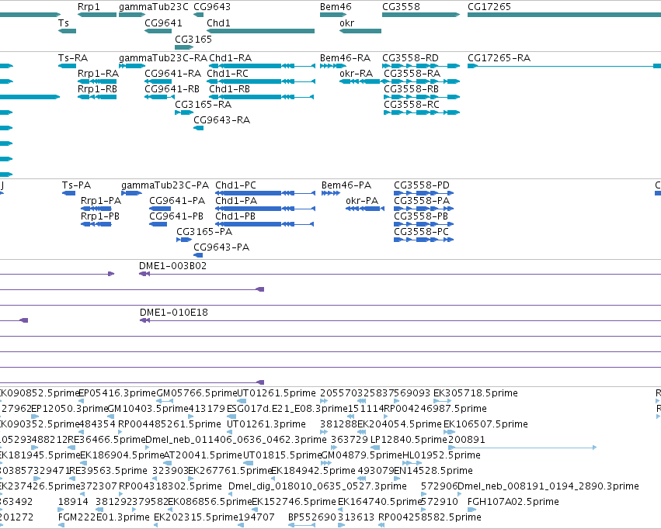Select transcript Chd1-RB
Image resolution: width=661 pixels, height=529 pixels.
(x=263, y=97)
